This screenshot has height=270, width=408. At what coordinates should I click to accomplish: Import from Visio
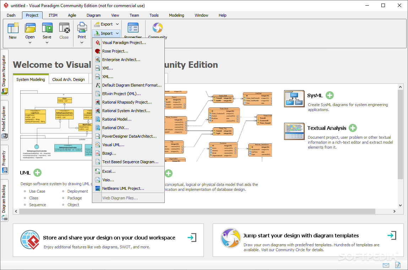(129, 180)
